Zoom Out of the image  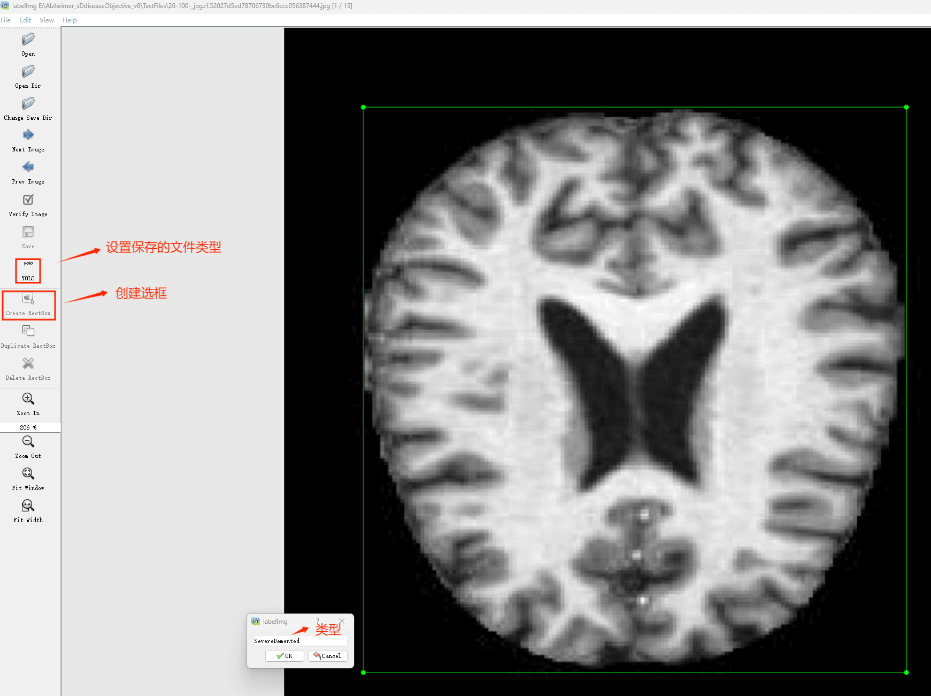point(28,447)
